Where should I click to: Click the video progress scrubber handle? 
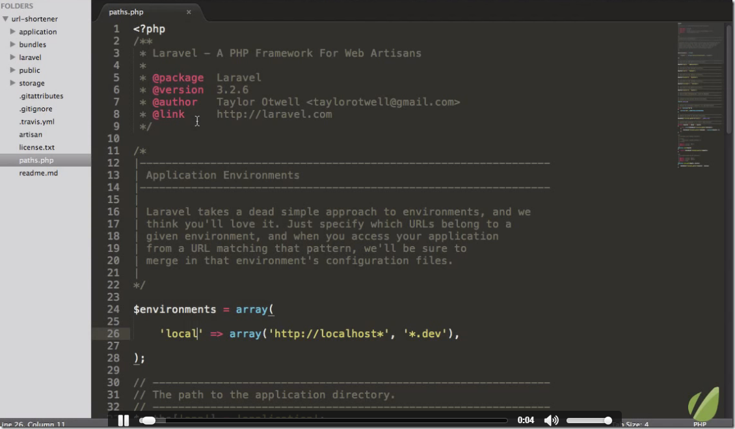point(148,421)
